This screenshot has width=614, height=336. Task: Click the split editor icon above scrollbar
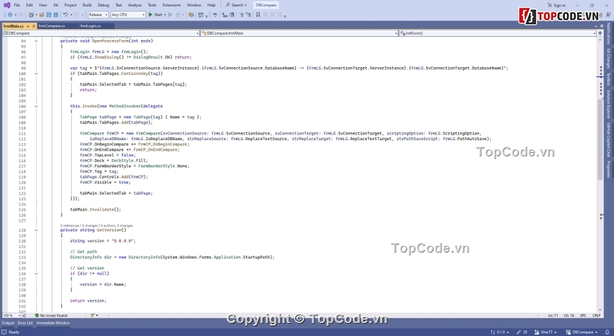pyautogui.click(x=600, y=34)
